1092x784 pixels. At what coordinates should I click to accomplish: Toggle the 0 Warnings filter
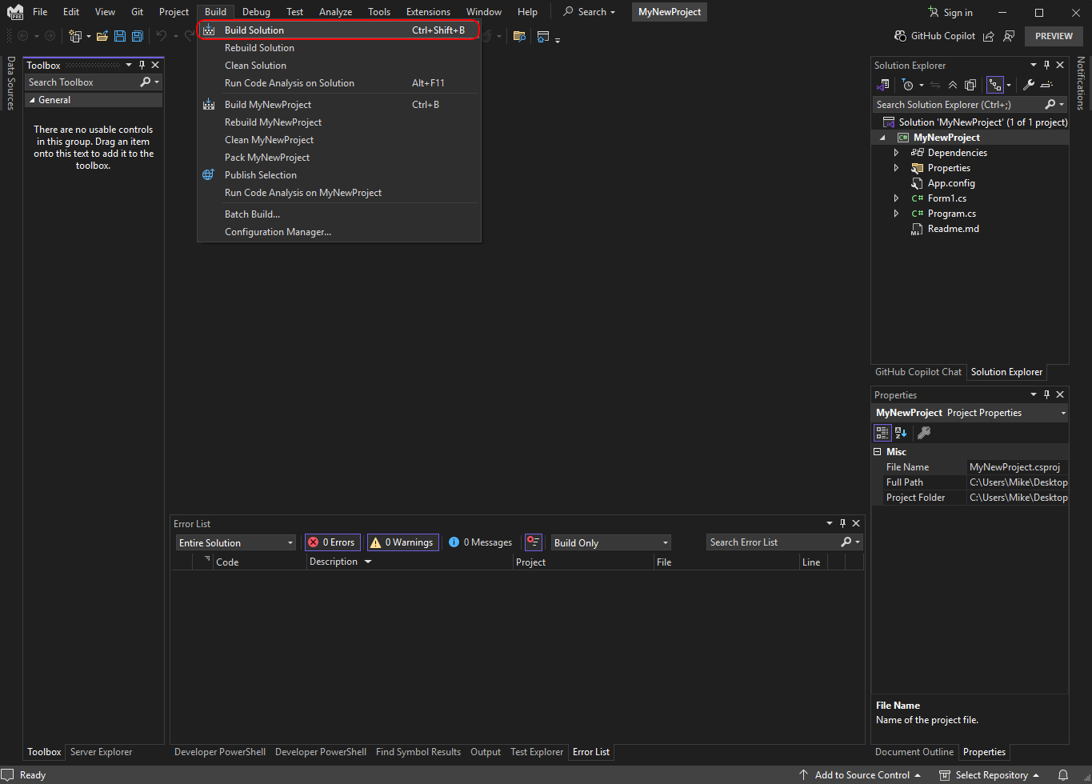[x=402, y=542]
